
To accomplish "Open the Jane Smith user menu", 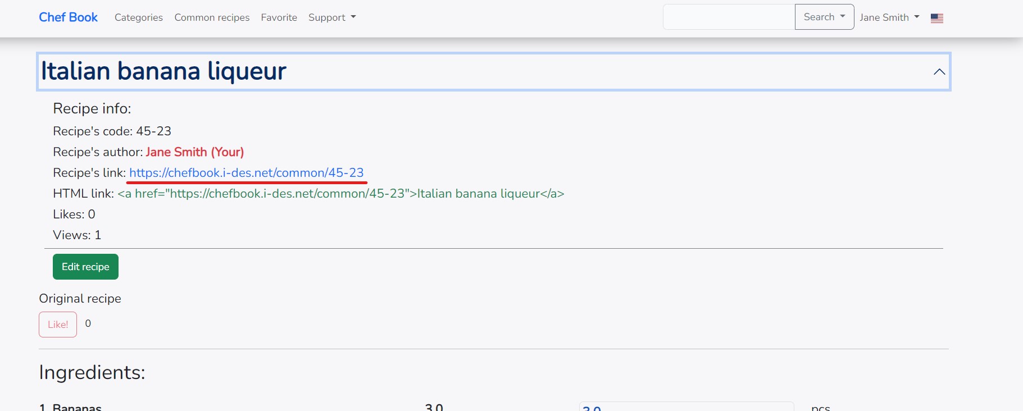I will coord(889,17).
